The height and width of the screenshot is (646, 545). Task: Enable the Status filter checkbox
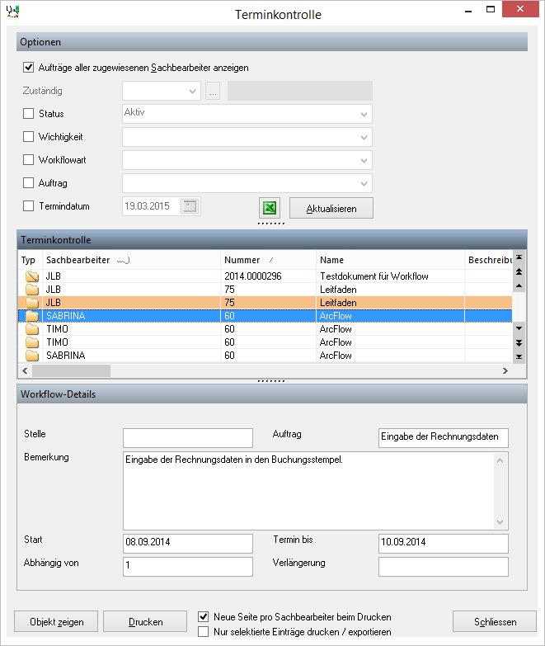coord(28,113)
